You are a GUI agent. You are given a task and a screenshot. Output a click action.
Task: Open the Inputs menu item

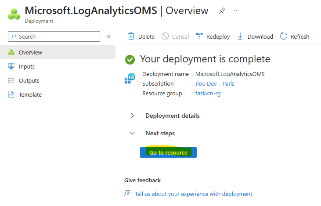coord(58,66)
